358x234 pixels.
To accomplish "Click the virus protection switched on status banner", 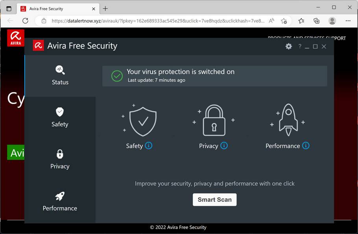I will click(214, 76).
